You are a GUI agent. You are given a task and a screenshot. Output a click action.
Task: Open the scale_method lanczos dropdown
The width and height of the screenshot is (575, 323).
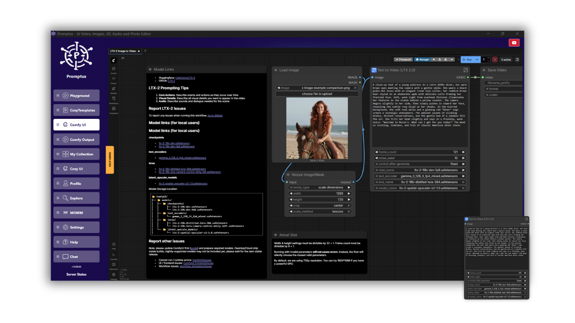[x=319, y=211]
